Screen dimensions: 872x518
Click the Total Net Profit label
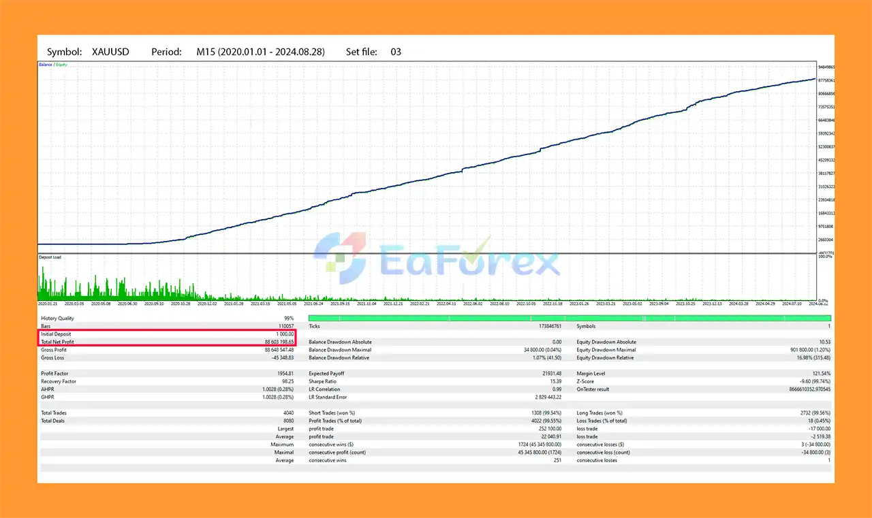point(57,342)
